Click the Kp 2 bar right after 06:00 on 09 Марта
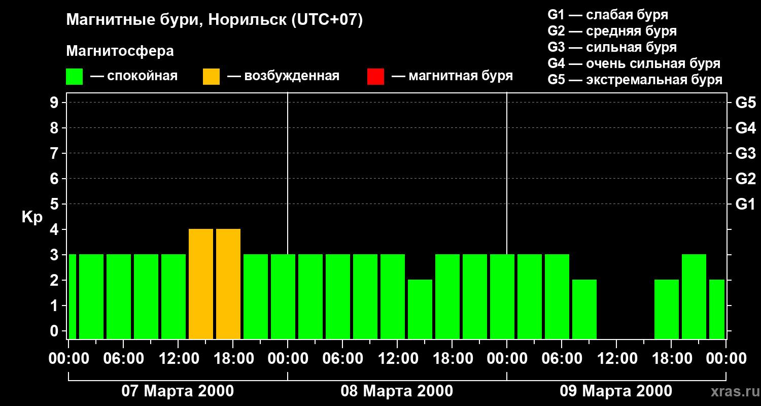This screenshot has width=761, height=406. point(584,310)
